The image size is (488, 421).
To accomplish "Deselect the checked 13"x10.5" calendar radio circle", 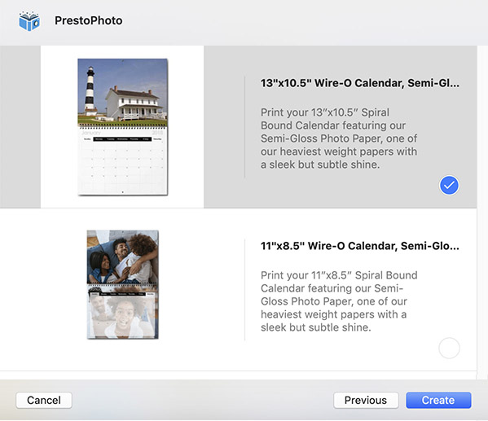I will pos(449,186).
